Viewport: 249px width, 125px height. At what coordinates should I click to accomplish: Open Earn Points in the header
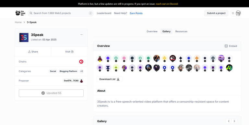pos(136,13)
